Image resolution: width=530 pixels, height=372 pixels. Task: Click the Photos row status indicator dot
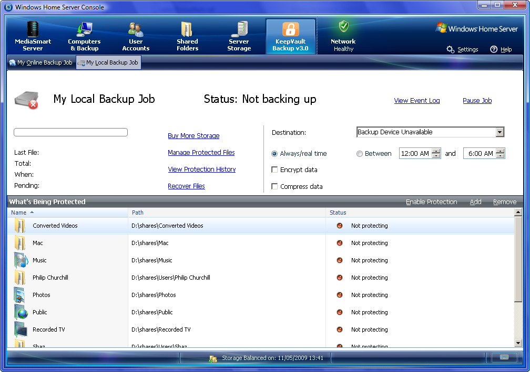[340, 295]
